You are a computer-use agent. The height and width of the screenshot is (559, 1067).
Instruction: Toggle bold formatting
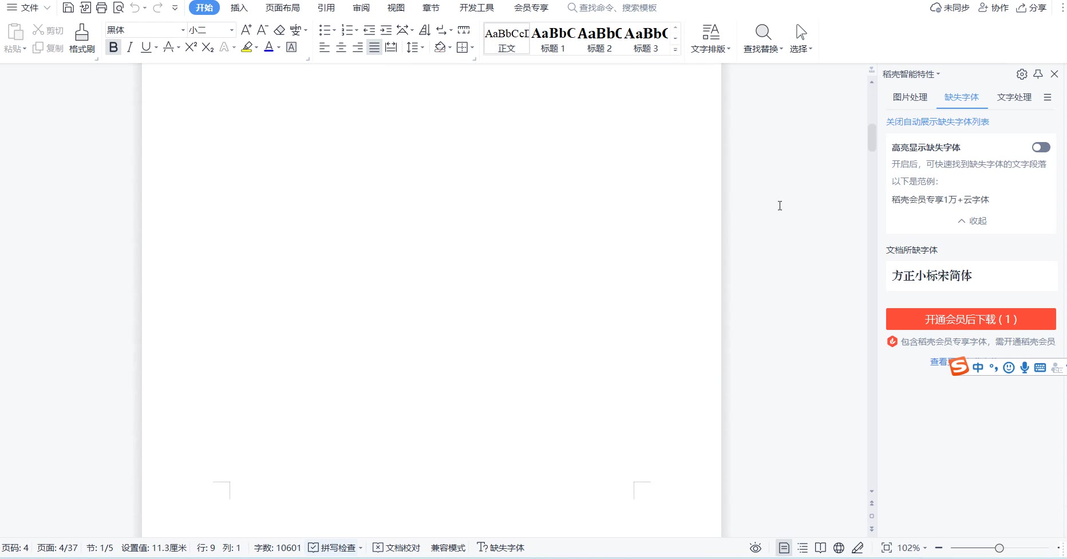[x=113, y=47]
